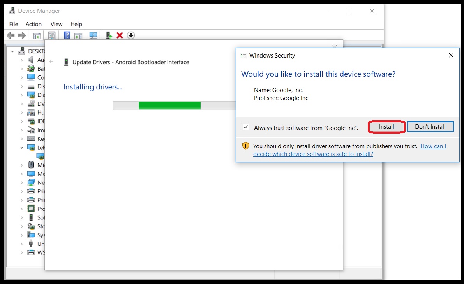Open the Help menu
Screen dimensions: 464x284
click(x=76, y=24)
